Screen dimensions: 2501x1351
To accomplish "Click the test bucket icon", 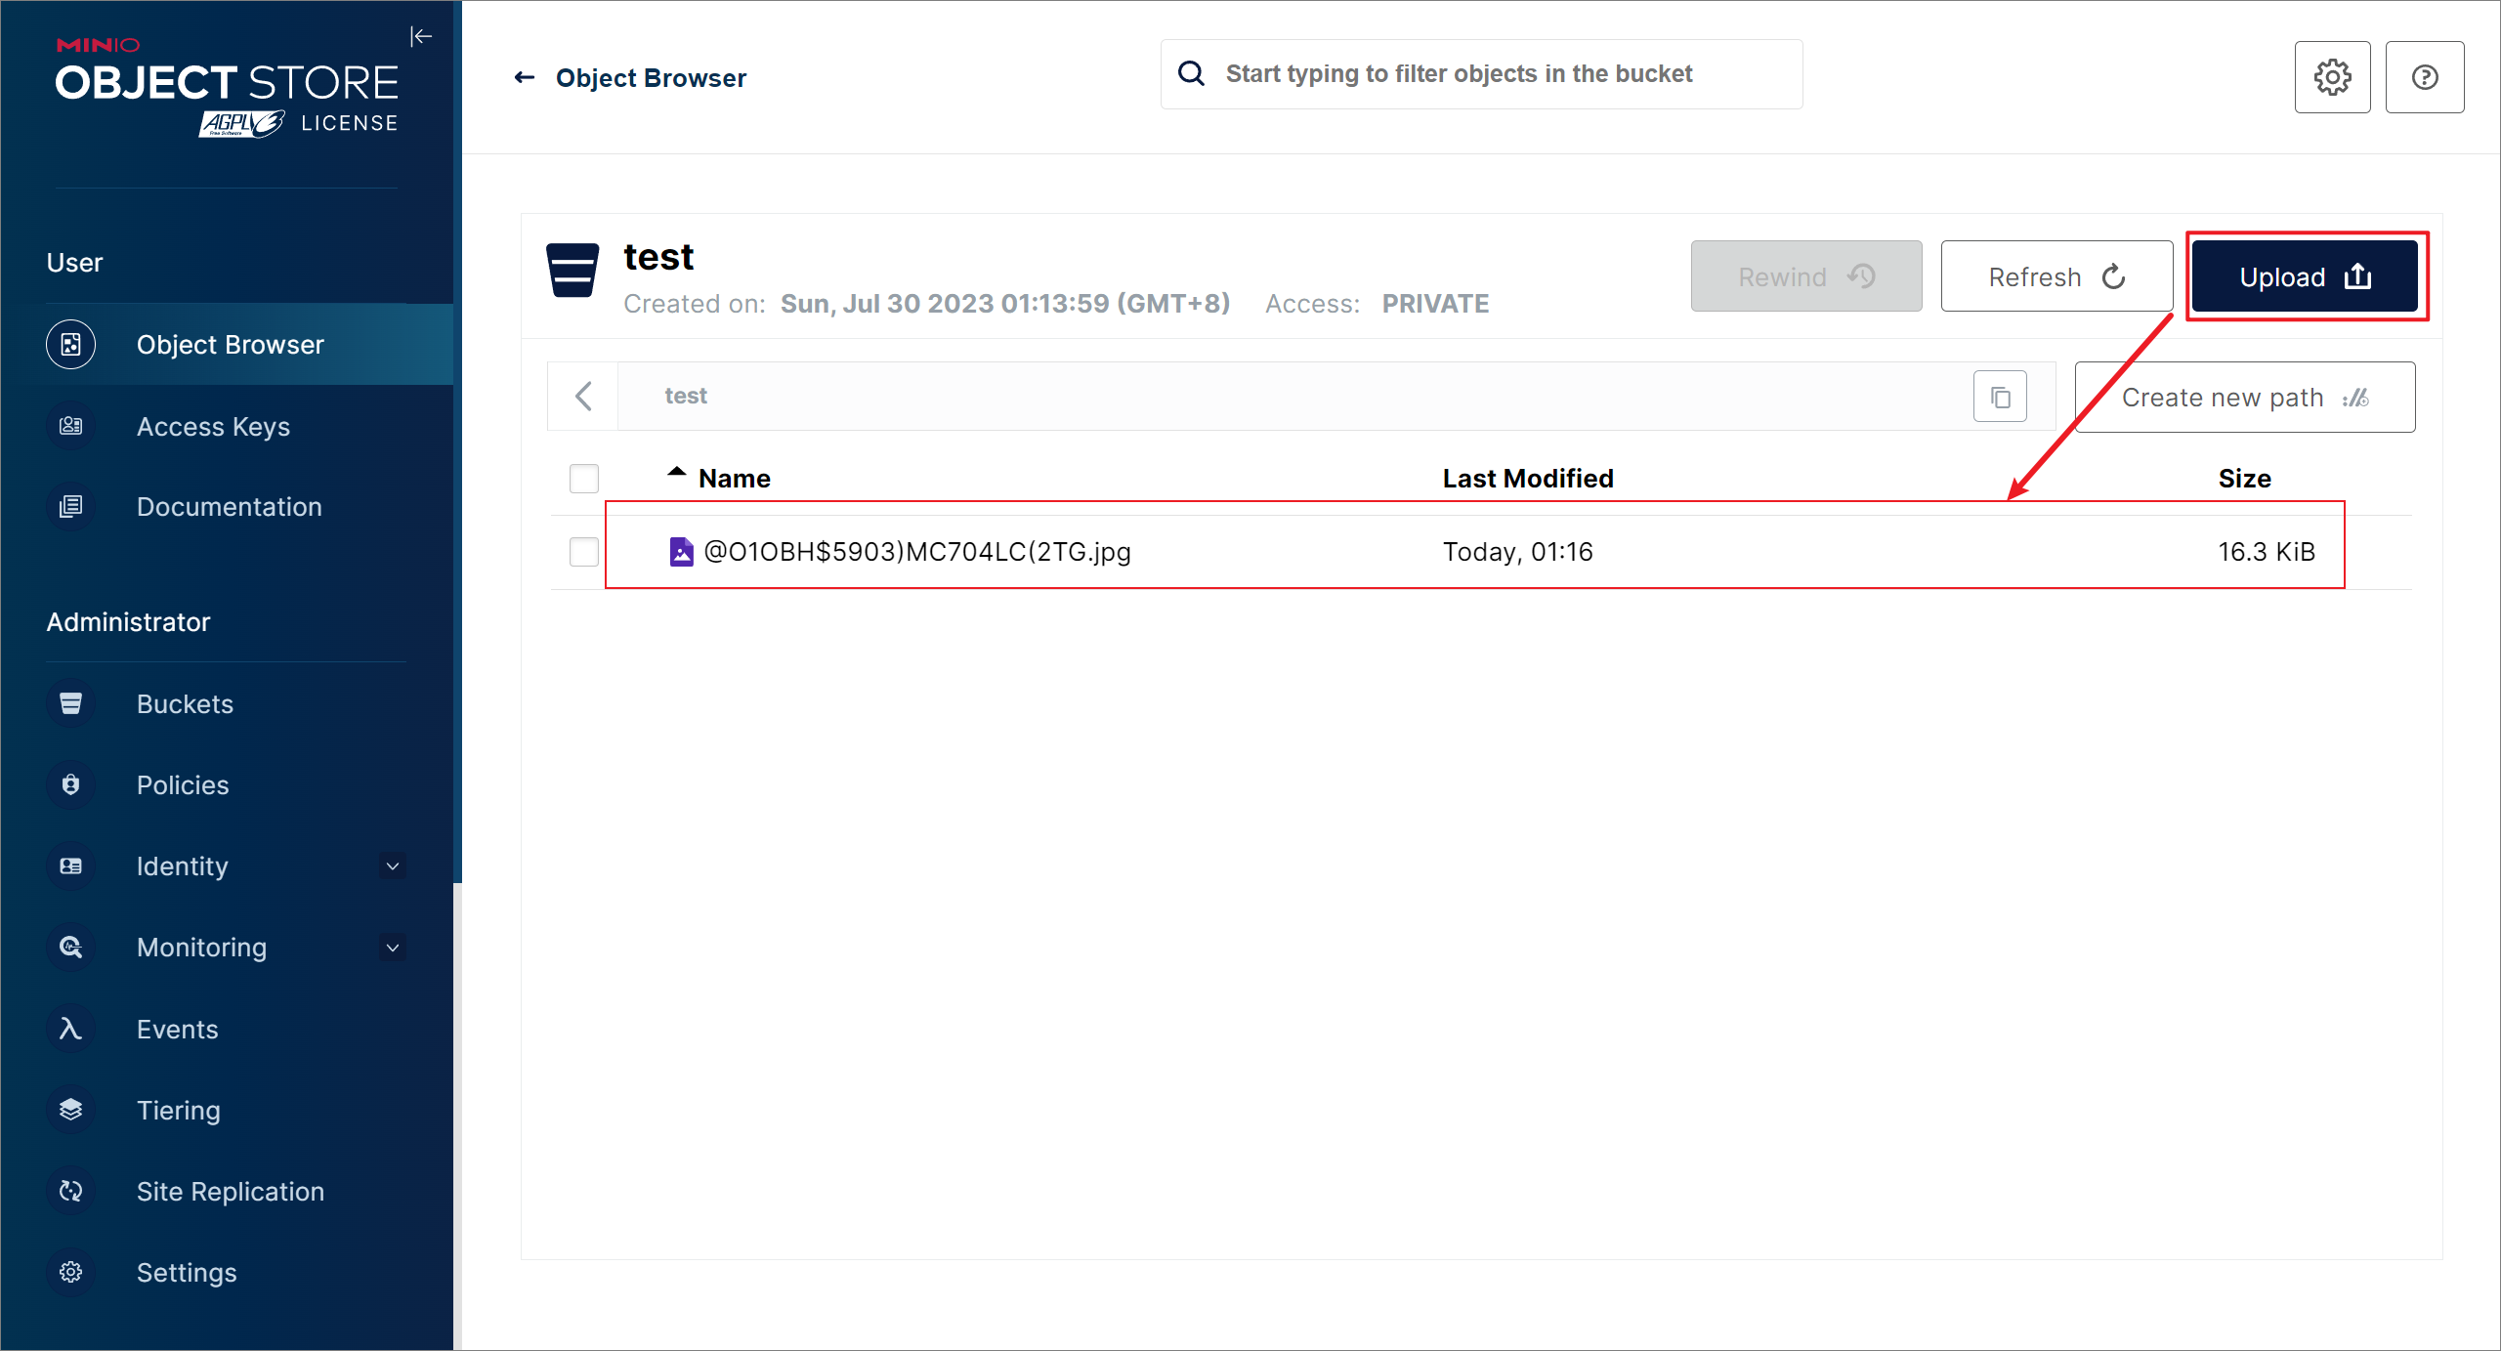I will 572,271.
